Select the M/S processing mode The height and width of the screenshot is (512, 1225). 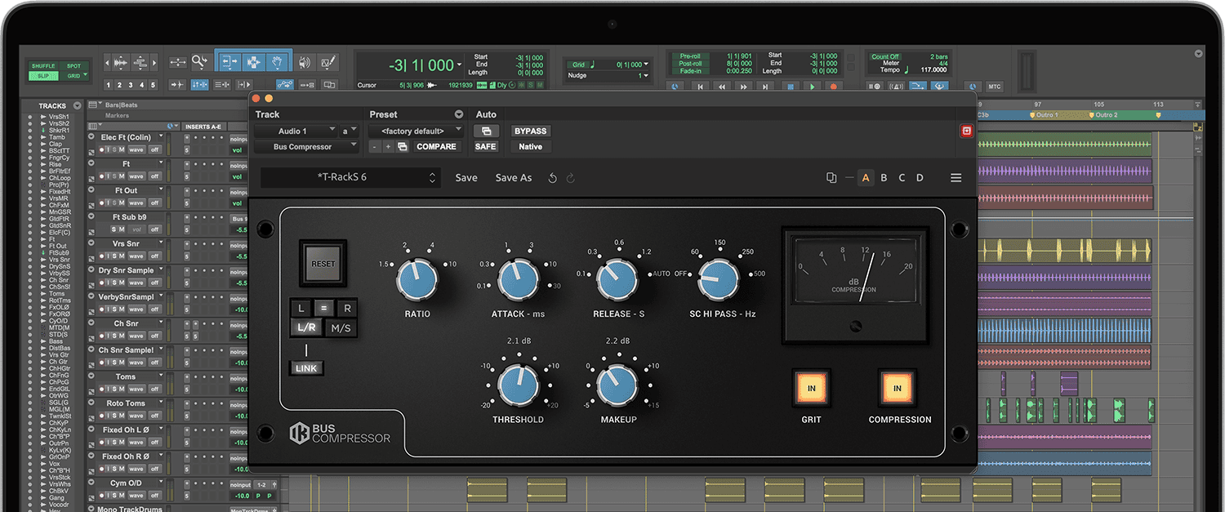(340, 328)
